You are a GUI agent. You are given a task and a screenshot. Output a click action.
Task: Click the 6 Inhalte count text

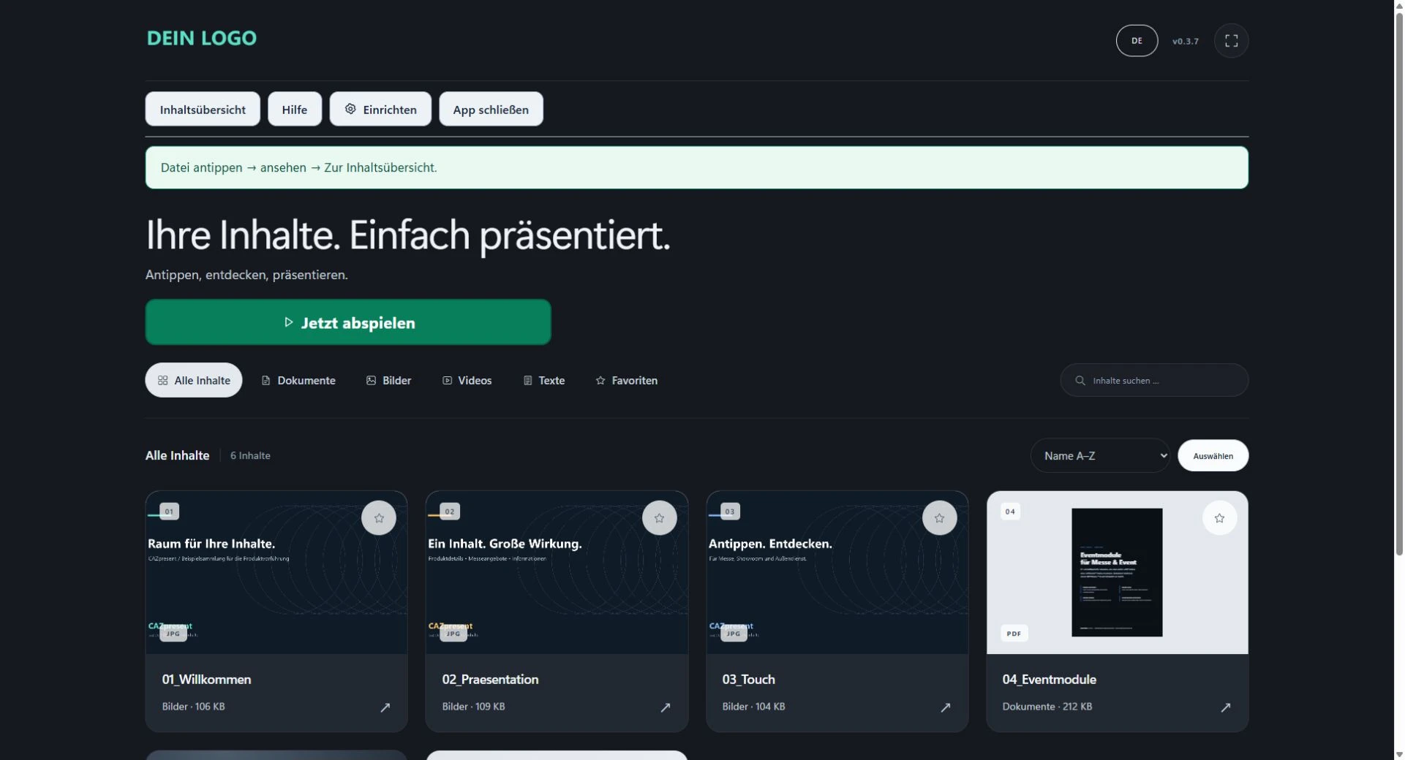tap(250, 456)
